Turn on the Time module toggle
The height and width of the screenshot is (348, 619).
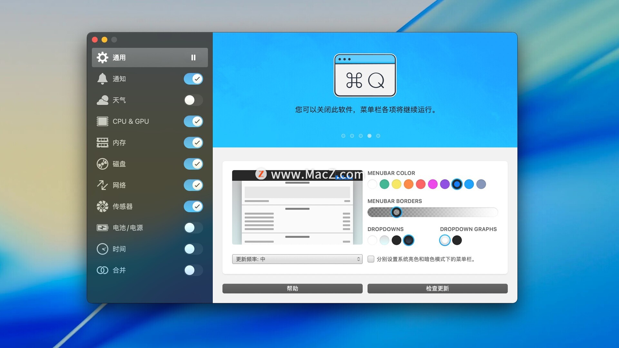(193, 249)
